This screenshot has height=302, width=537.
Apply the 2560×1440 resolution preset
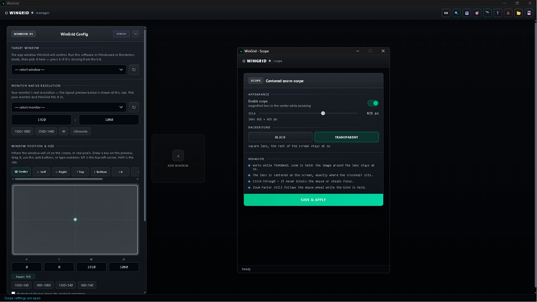click(x=46, y=131)
